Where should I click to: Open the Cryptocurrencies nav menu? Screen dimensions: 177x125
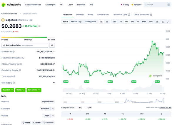[33, 5]
